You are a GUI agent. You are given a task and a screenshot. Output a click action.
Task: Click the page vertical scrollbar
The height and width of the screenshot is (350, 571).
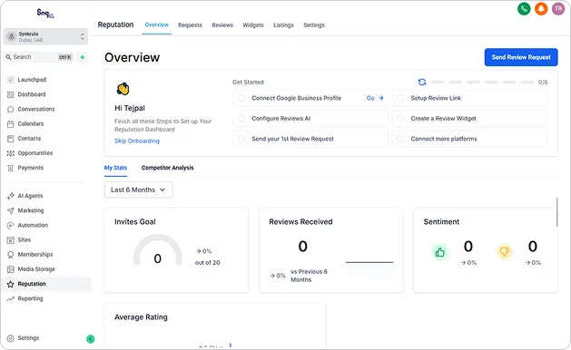pyautogui.click(x=556, y=212)
